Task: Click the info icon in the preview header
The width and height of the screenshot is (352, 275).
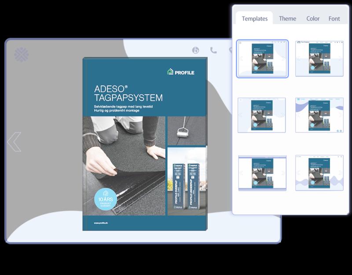Action: click(x=195, y=50)
